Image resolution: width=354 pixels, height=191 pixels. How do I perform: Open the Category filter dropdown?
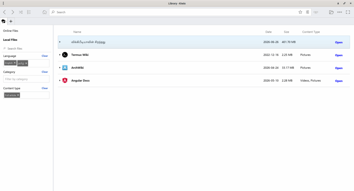coord(26,79)
